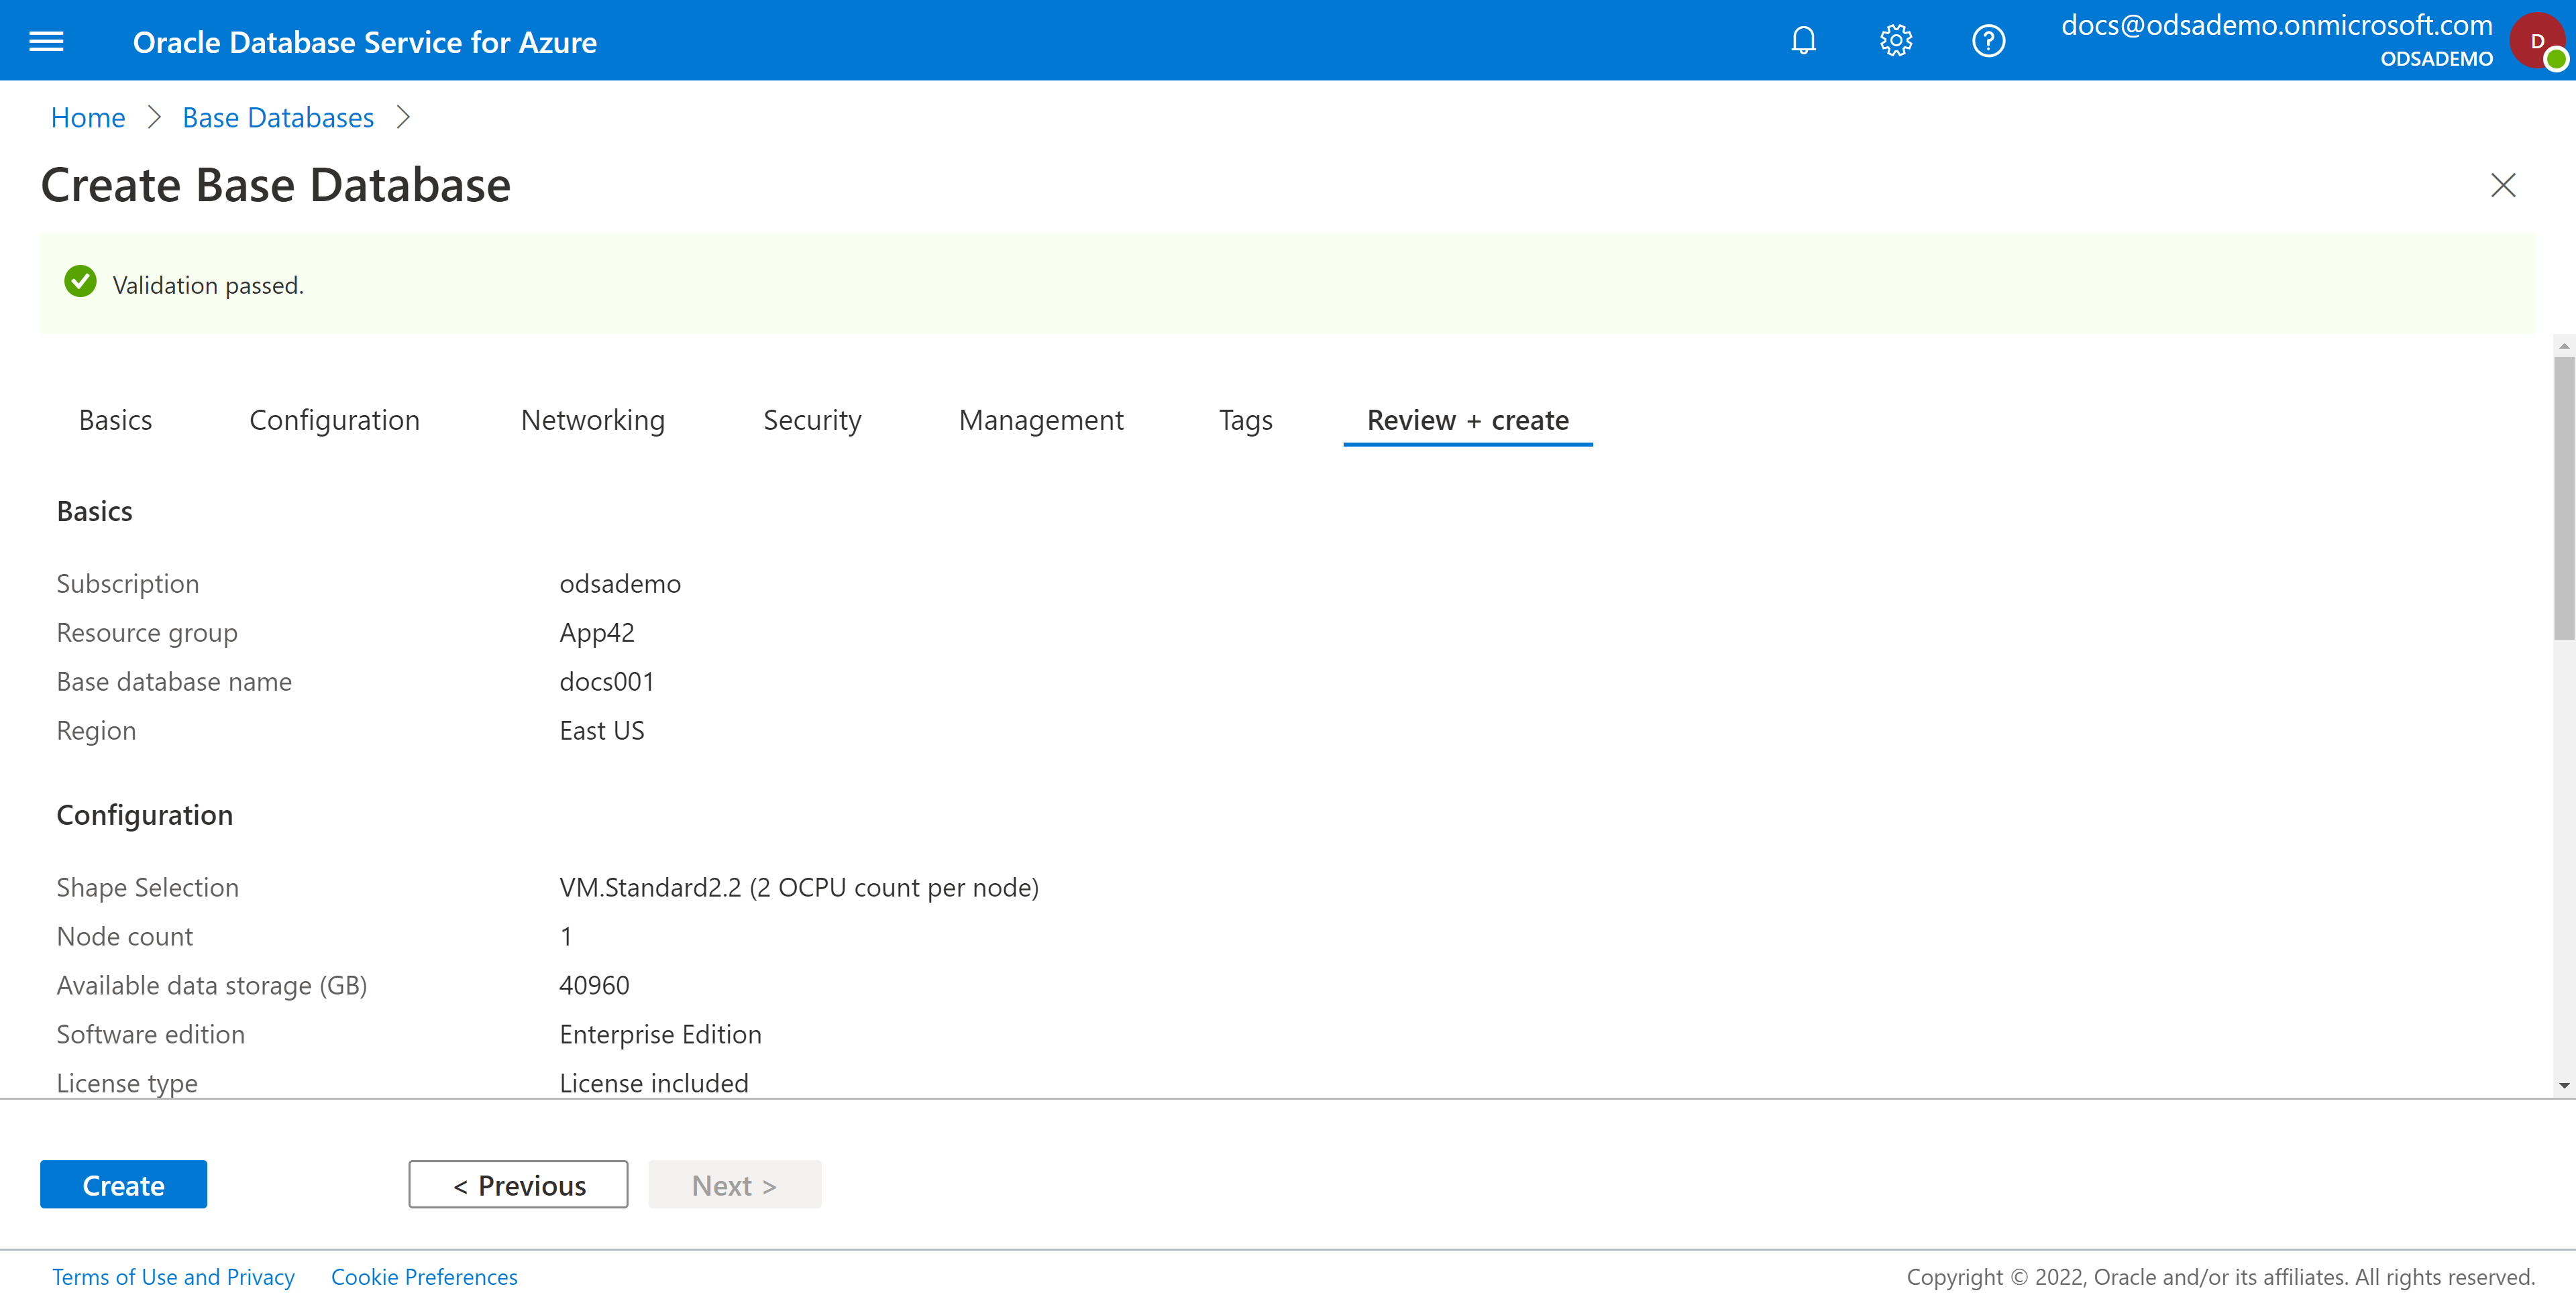Click the Home breadcrumb link
Image resolution: width=2576 pixels, height=1309 pixels.
[x=87, y=115]
